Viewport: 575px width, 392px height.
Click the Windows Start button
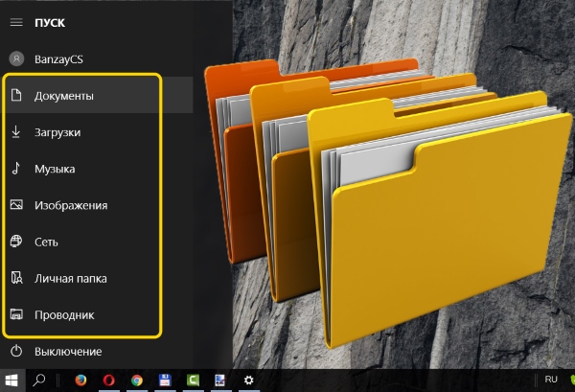pos(13,380)
